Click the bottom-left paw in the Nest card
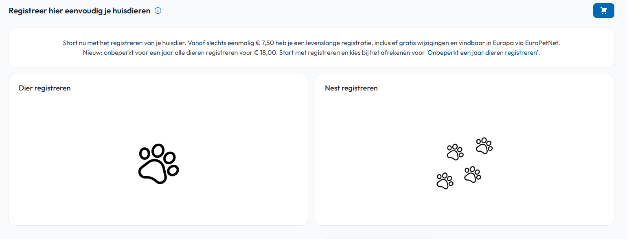 445,181
